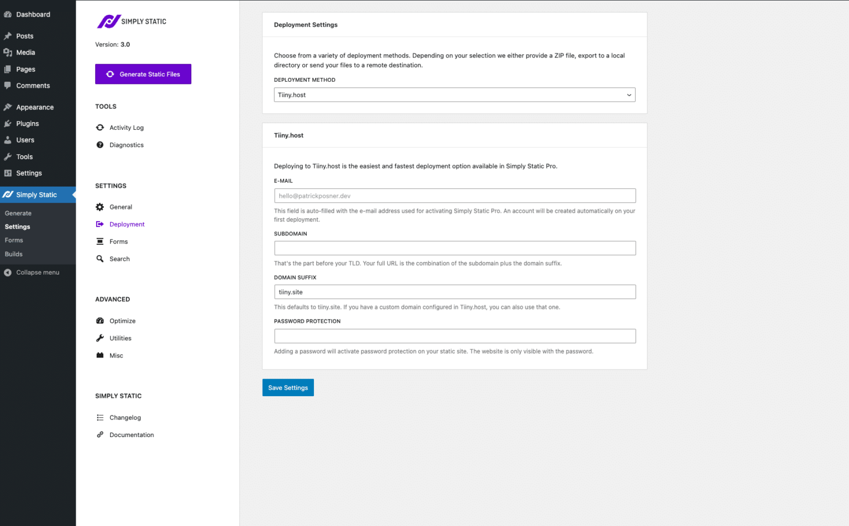The width and height of the screenshot is (849, 526).
Task: Open the Diagnostics link
Action: 127,145
